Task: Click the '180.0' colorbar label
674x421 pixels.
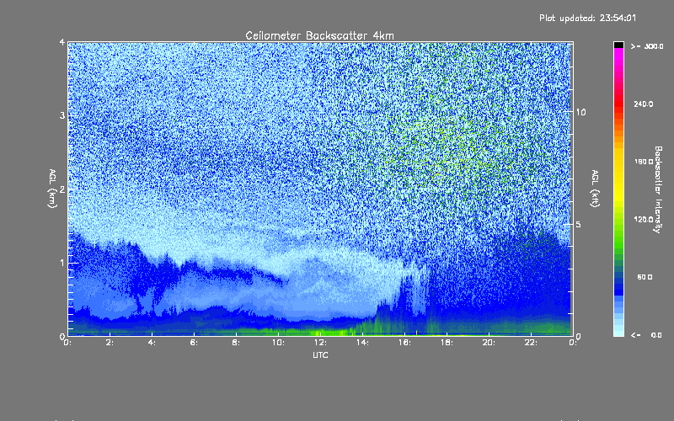Action: [x=644, y=162]
